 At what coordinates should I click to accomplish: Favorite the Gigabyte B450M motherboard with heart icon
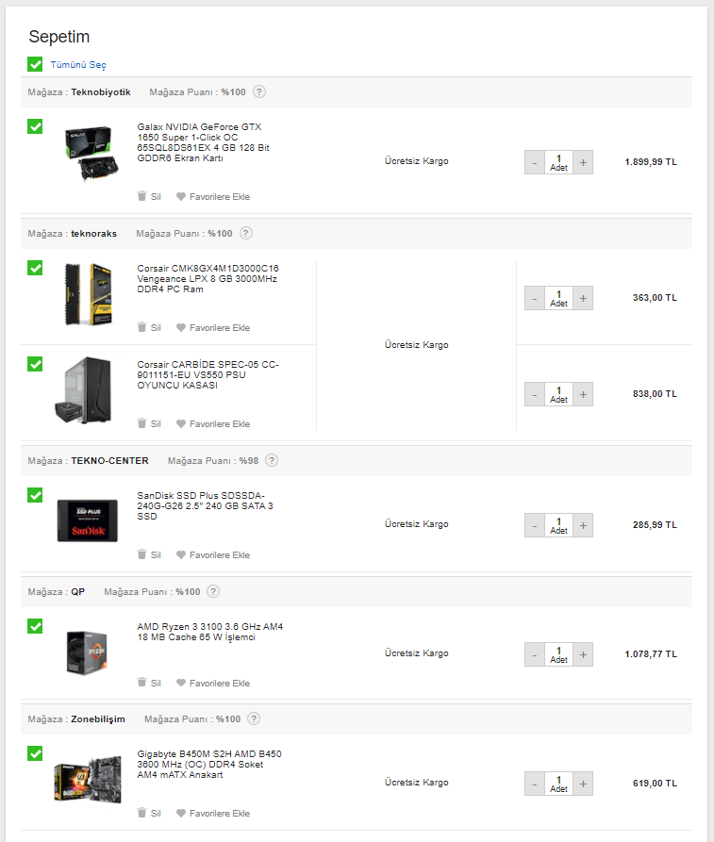tap(181, 813)
